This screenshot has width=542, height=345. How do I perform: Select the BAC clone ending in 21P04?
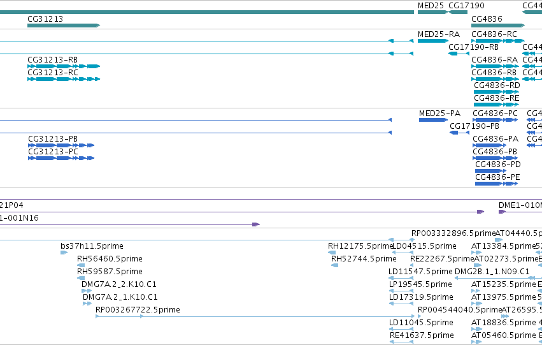pos(242,212)
